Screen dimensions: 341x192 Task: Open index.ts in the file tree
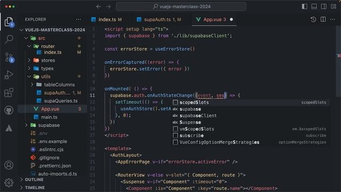[52, 52]
